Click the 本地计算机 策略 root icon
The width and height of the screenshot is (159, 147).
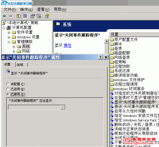tap(4, 23)
